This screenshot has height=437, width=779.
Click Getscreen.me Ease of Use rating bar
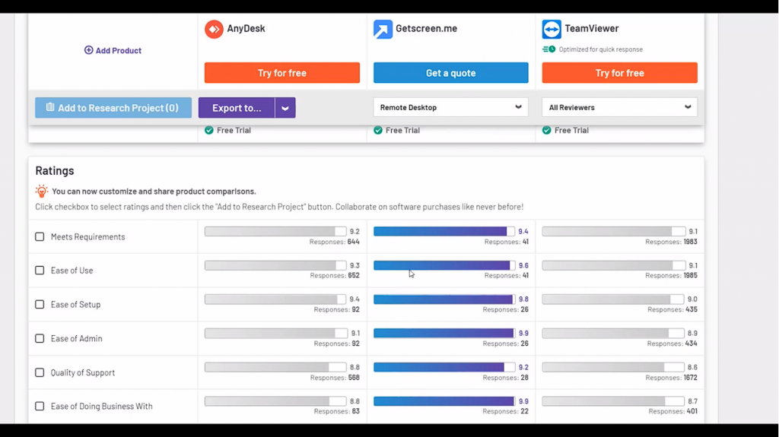pos(444,266)
